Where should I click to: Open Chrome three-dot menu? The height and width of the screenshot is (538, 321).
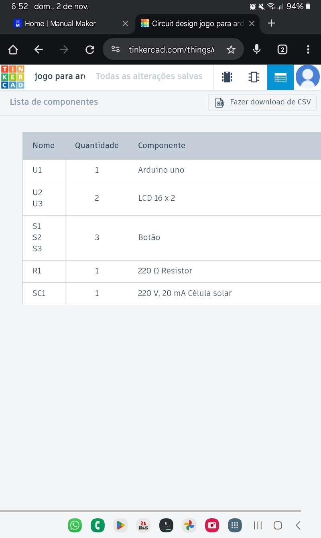[x=308, y=49]
